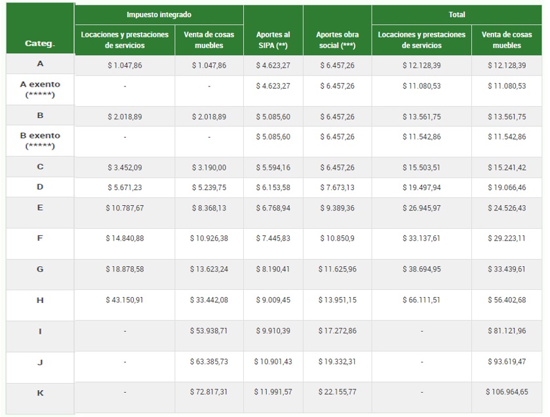The image size is (550, 417).
Task: Click category K row label
Action: [40, 392]
